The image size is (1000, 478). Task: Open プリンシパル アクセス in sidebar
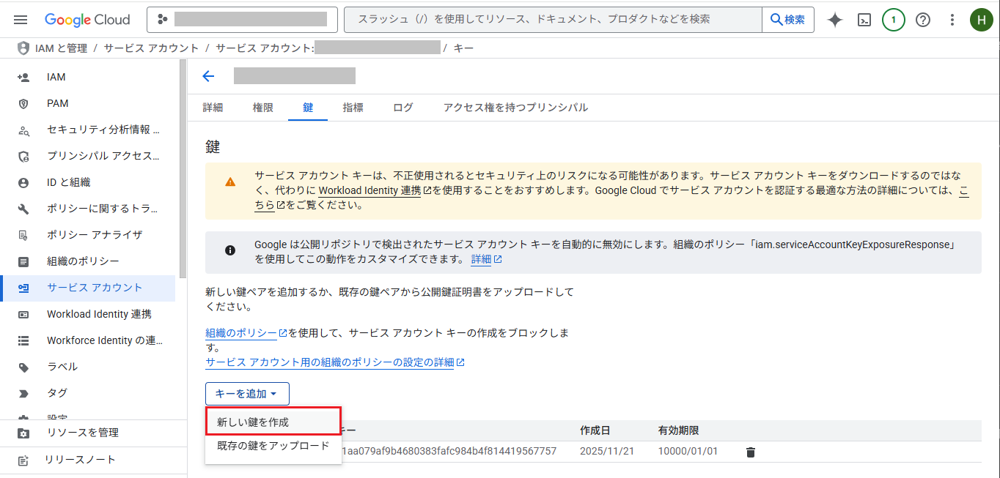coord(103,156)
